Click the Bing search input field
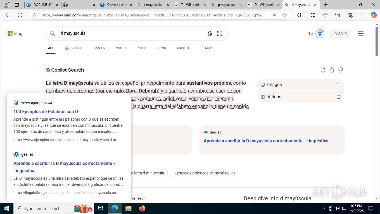Viewport: 380px width, 214px height. (131, 33)
